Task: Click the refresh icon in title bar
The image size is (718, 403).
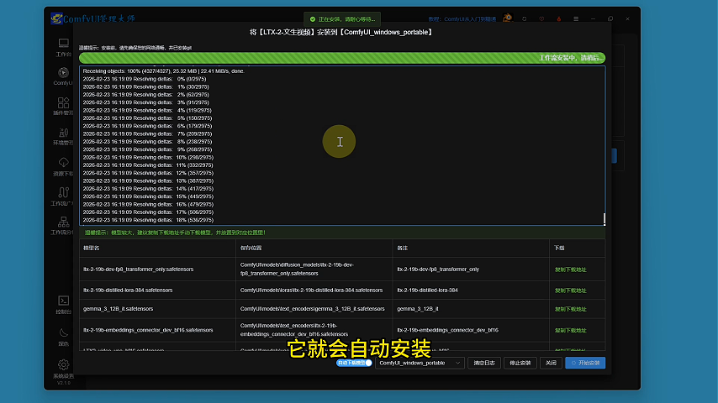Action: 525,18
